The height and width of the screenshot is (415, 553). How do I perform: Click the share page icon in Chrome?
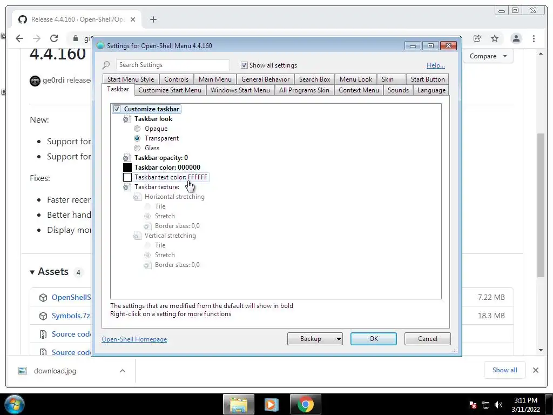tap(477, 38)
